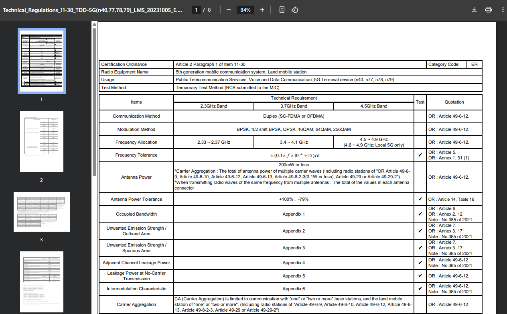
Task: Click 'Appendix 1' in Occupied Bandwidth row
Action: point(294,214)
